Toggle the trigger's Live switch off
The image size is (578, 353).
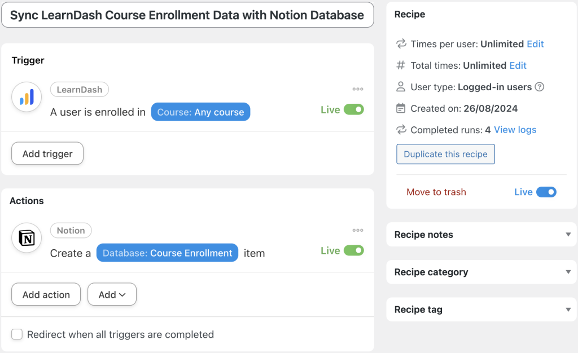(x=355, y=109)
